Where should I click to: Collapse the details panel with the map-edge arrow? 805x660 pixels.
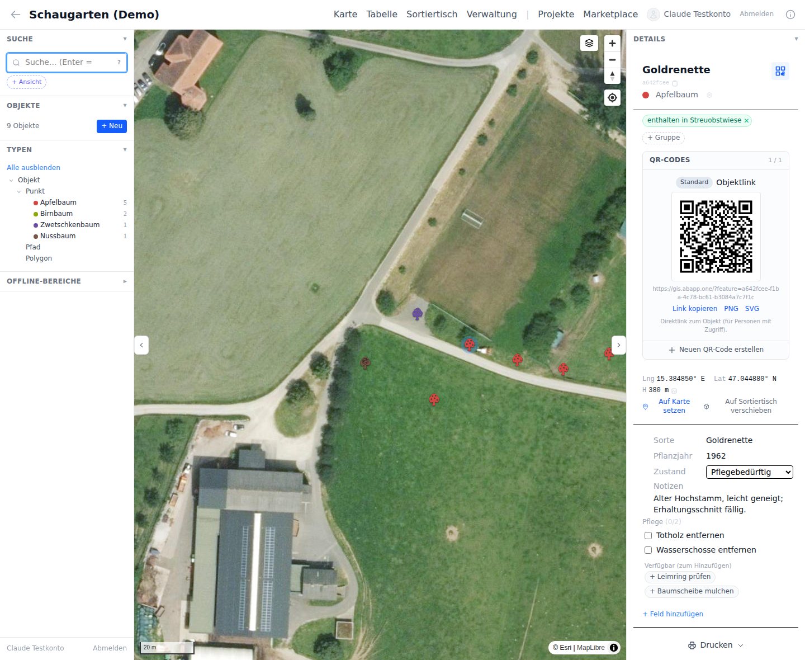pyautogui.click(x=619, y=345)
